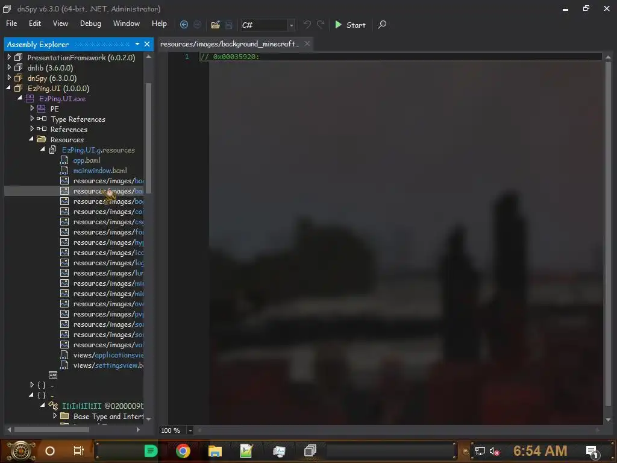Open the Help menu

click(159, 24)
